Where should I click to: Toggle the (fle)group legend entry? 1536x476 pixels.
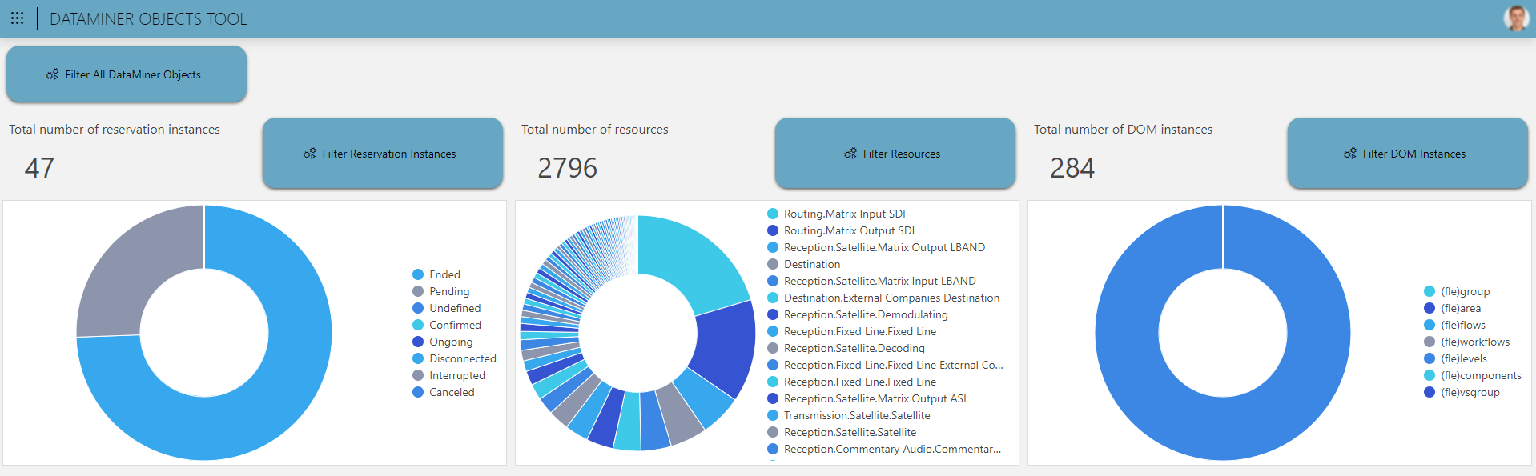(1457, 291)
